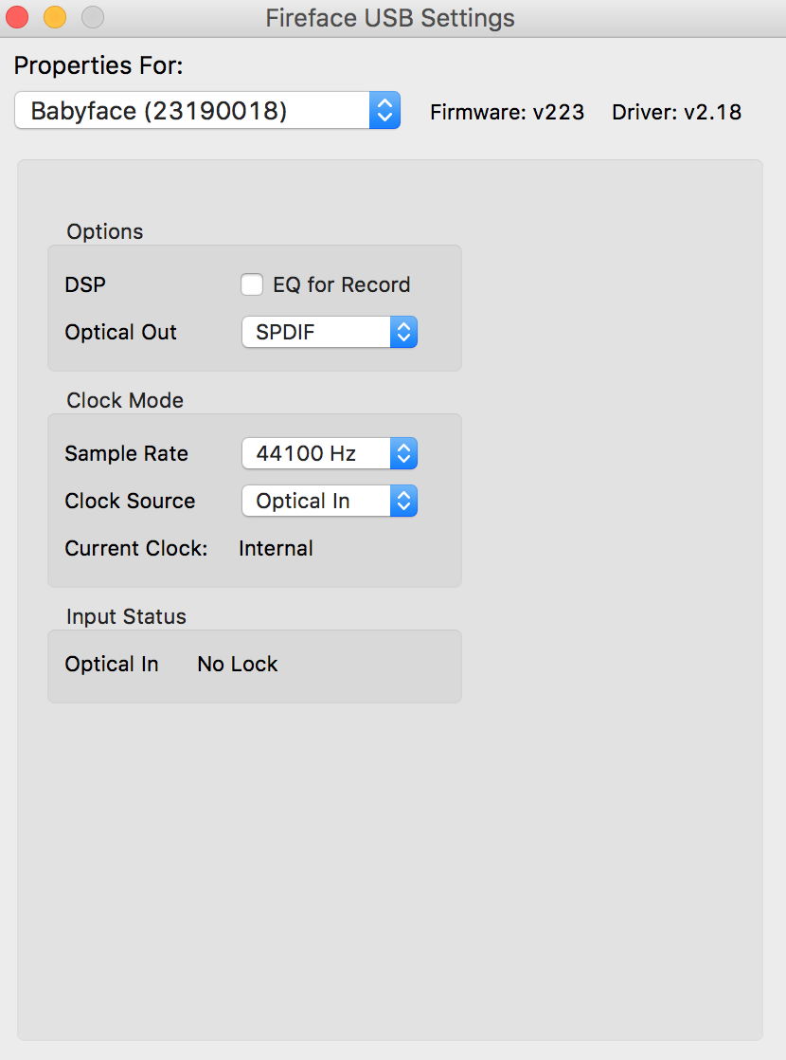The width and height of the screenshot is (786, 1060).
Task: Enable the EQ for Record checkbox
Action: (252, 284)
